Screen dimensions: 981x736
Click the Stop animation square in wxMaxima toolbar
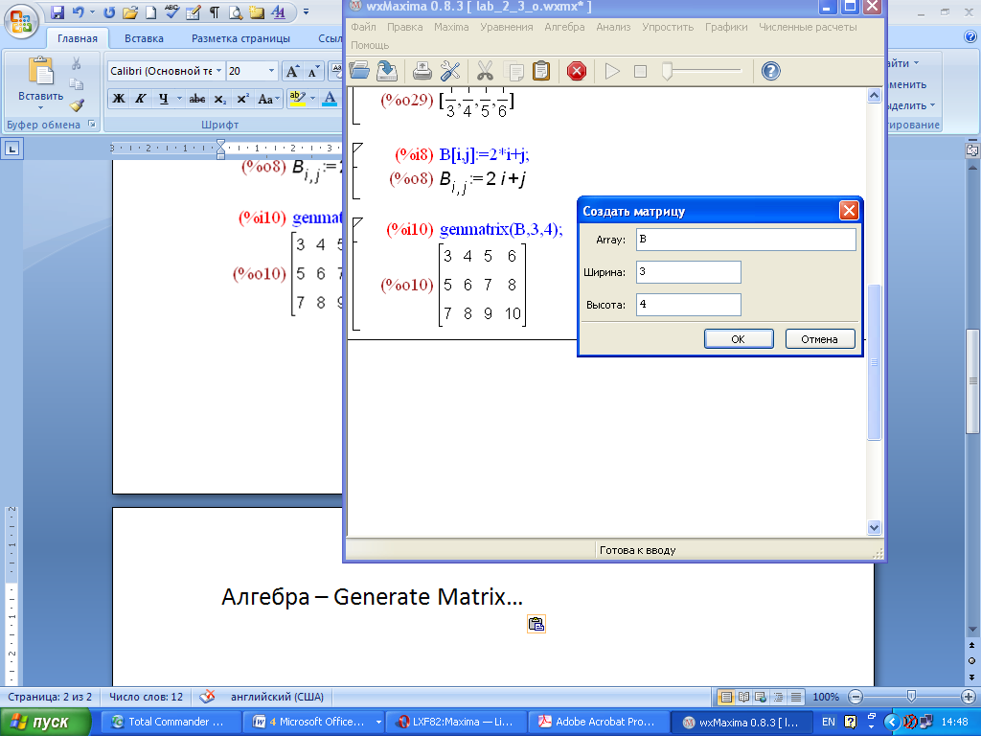pyautogui.click(x=640, y=71)
